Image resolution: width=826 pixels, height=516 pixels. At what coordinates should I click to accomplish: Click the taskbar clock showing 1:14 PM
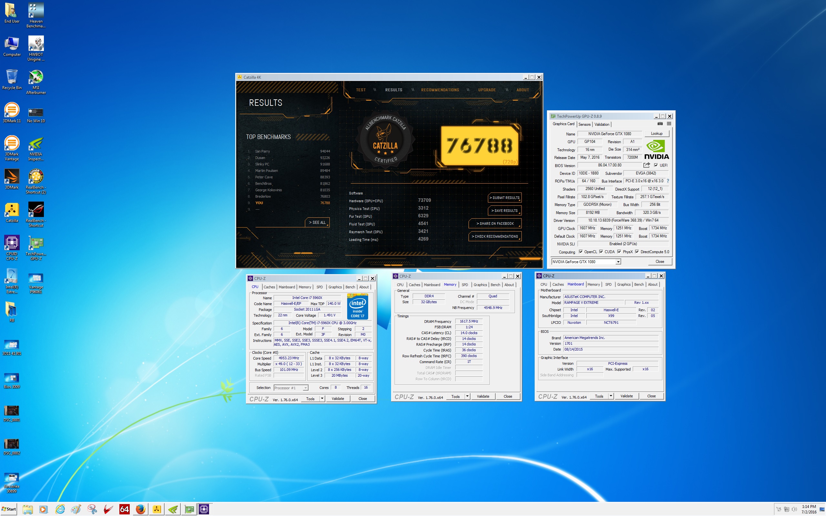809,509
